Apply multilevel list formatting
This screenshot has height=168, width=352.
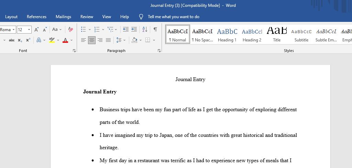pyautogui.click(x=110, y=29)
